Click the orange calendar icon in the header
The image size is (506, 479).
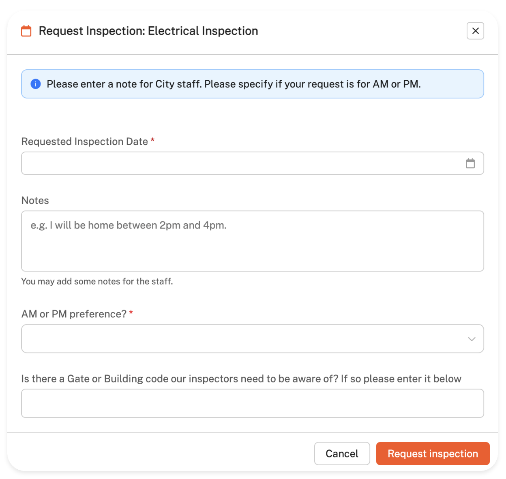[26, 31]
